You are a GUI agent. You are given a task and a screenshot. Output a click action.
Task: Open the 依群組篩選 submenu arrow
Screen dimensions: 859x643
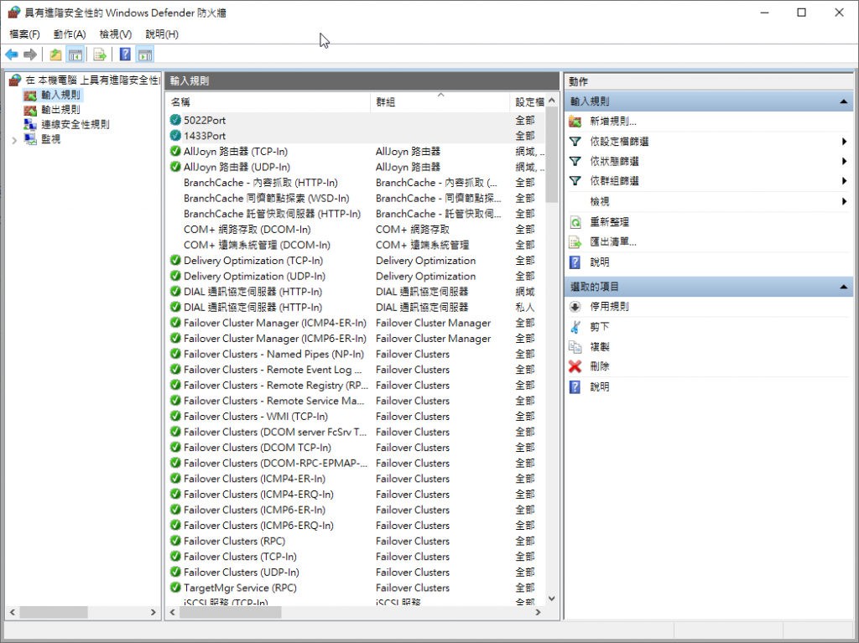click(x=844, y=181)
